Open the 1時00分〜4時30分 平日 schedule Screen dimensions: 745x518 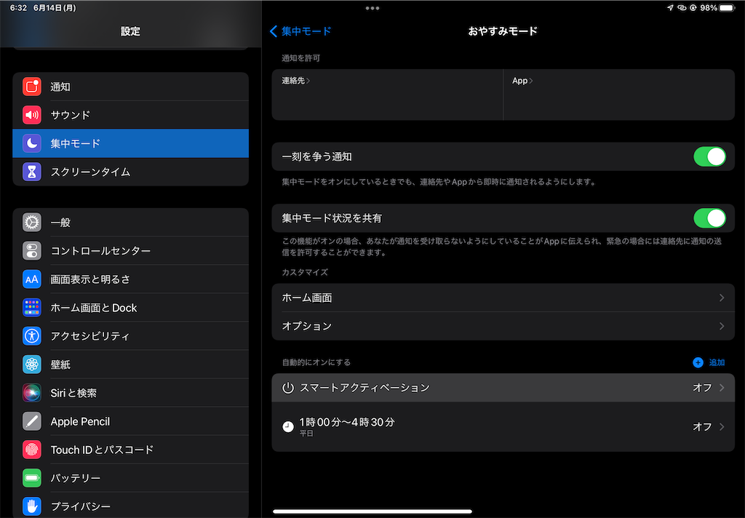coord(503,427)
